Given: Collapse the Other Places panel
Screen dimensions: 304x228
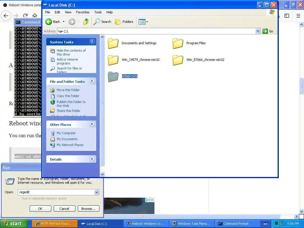Looking at the screenshot, I should coord(92,124).
